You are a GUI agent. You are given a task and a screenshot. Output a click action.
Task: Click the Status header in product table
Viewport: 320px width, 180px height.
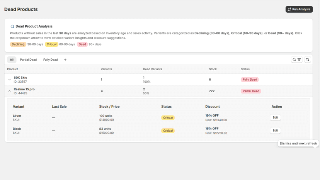(245, 69)
